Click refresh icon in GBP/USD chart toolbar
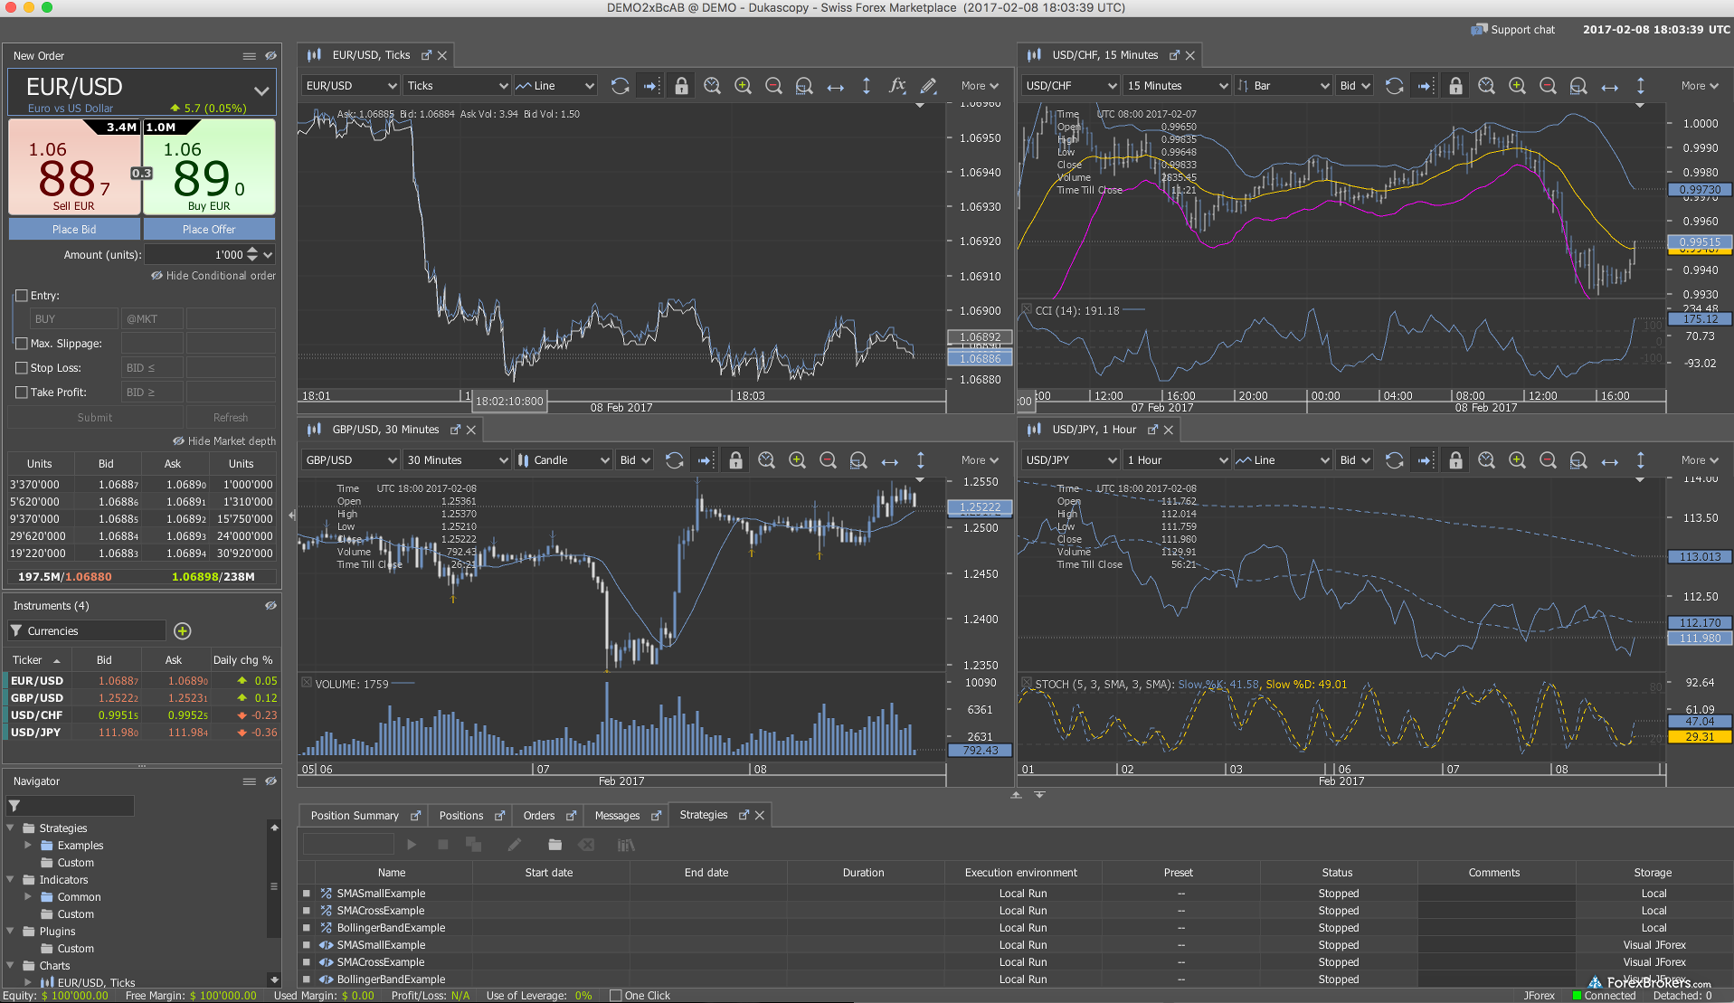The height and width of the screenshot is (1003, 1734). point(674,460)
